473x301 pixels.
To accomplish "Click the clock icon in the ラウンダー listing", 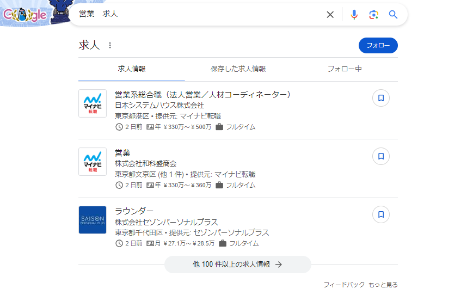I will coord(119,243).
